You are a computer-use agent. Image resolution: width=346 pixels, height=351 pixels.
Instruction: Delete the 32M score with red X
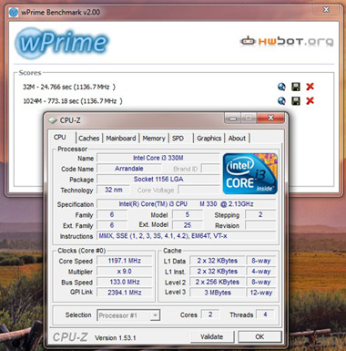click(x=310, y=87)
